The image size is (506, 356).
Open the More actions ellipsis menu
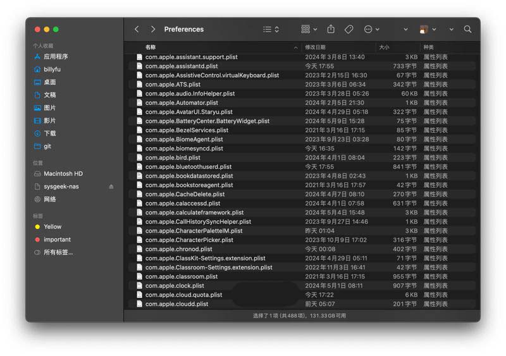tap(371, 29)
